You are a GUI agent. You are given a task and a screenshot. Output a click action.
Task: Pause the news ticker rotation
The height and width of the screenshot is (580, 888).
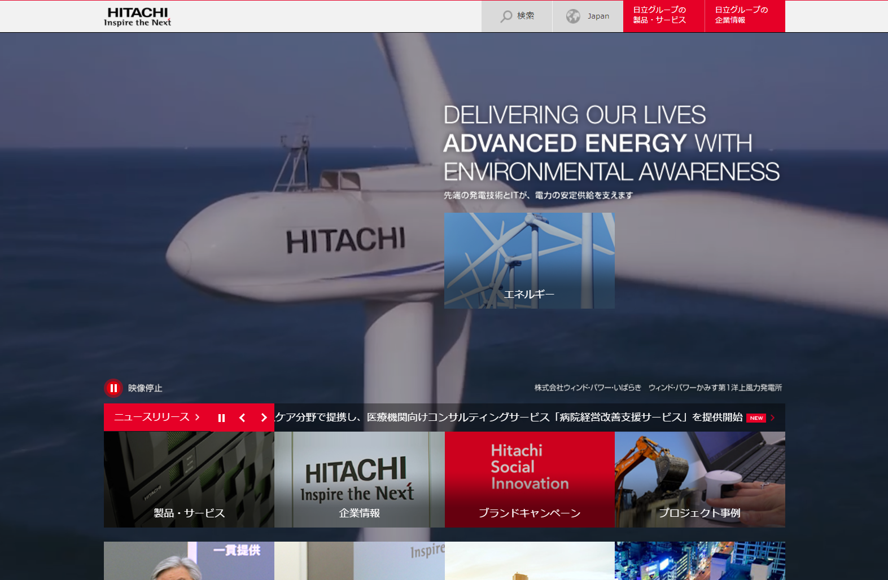click(221, 418)
